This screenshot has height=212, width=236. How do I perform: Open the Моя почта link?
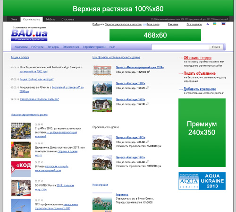click(x=153, y=24)
